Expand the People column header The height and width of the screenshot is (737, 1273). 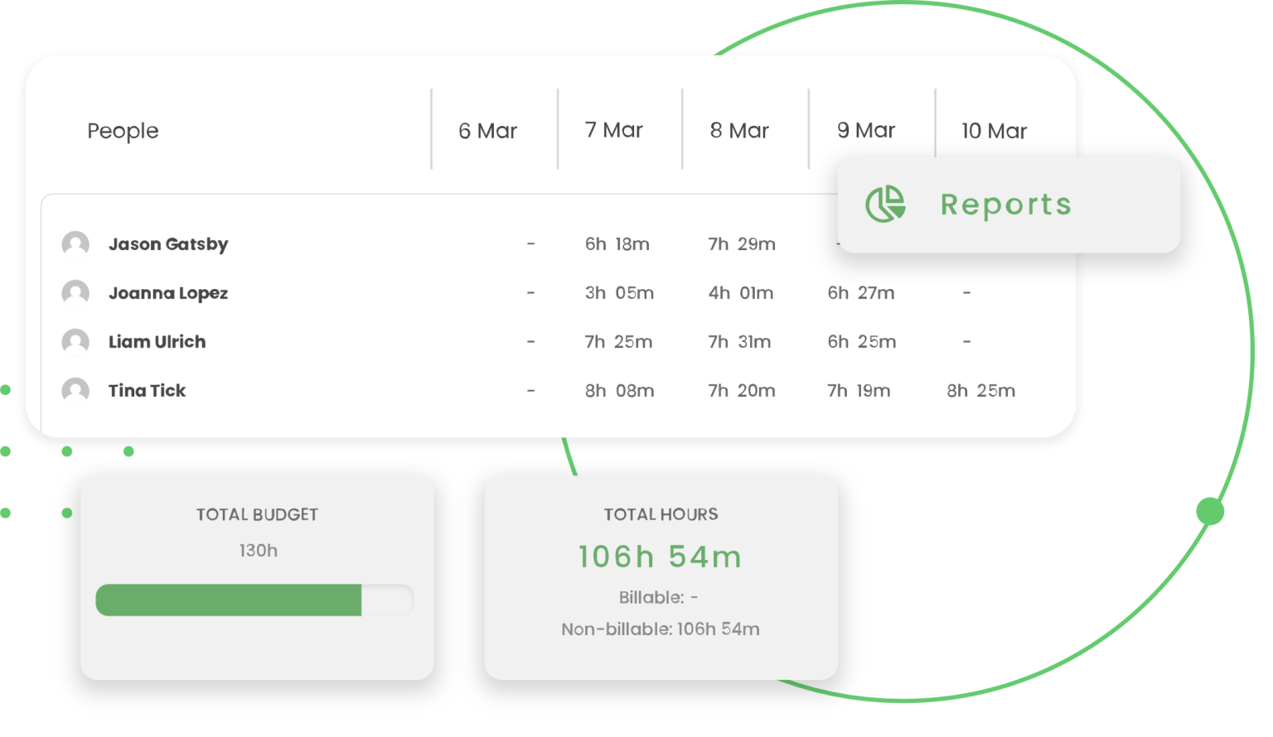[x=123, y=130]
